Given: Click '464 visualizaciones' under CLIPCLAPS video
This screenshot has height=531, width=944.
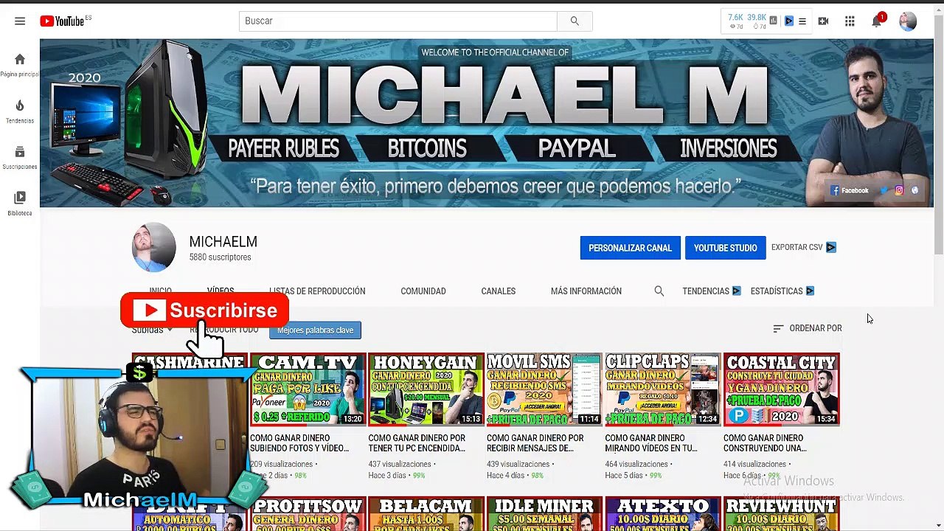Looking at the screenshot, I should [x=636, y=465].
